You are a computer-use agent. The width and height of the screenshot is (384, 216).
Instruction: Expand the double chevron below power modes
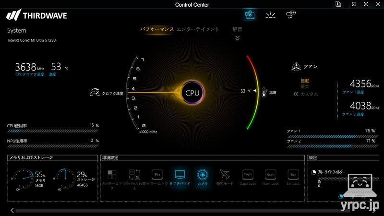pyautogui.click(x=237, y=38)
